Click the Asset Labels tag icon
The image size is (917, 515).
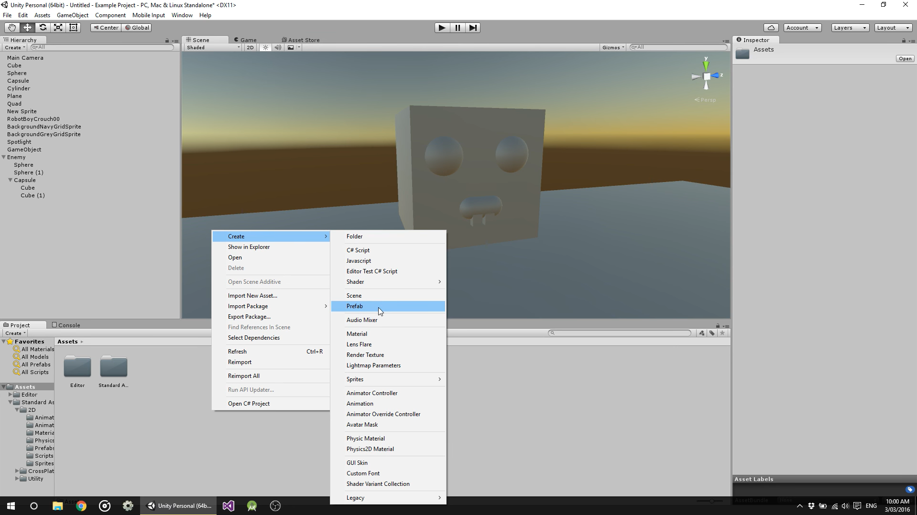click(909, 490)
